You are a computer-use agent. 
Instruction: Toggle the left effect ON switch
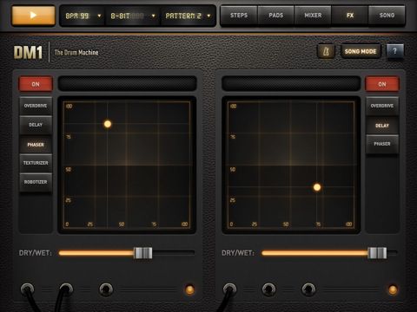(x=36, y=84)
